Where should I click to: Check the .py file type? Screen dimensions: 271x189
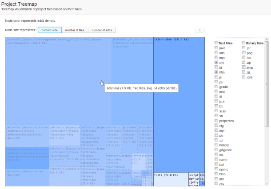(x=216, y=82)
